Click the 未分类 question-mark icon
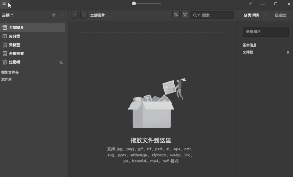 tap(5, 36)
